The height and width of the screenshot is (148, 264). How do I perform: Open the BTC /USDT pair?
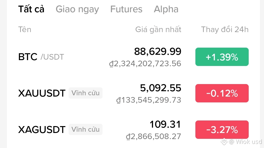(41, 57)
